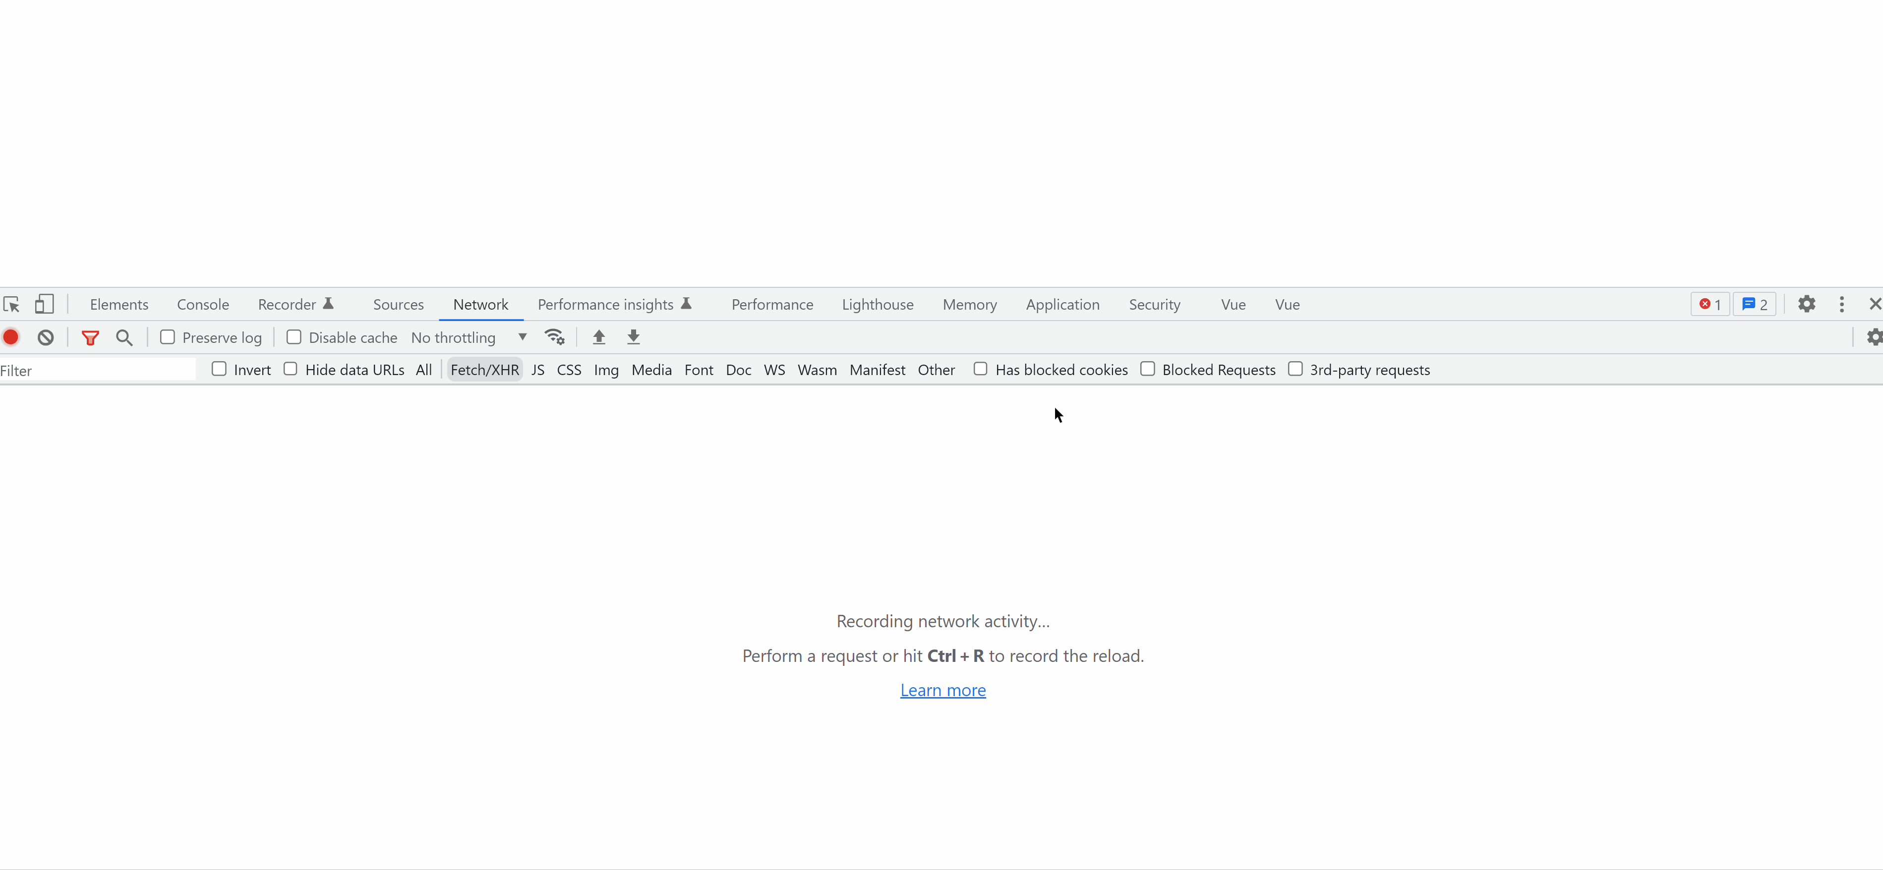Switch to the Application tab
This screenshot has height=870, width=1883.
[1062, 304]
